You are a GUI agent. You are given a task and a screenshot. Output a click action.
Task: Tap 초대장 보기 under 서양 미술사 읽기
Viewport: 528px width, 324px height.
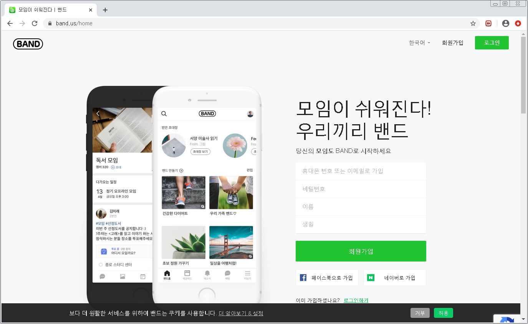click(x=200, y=152)
